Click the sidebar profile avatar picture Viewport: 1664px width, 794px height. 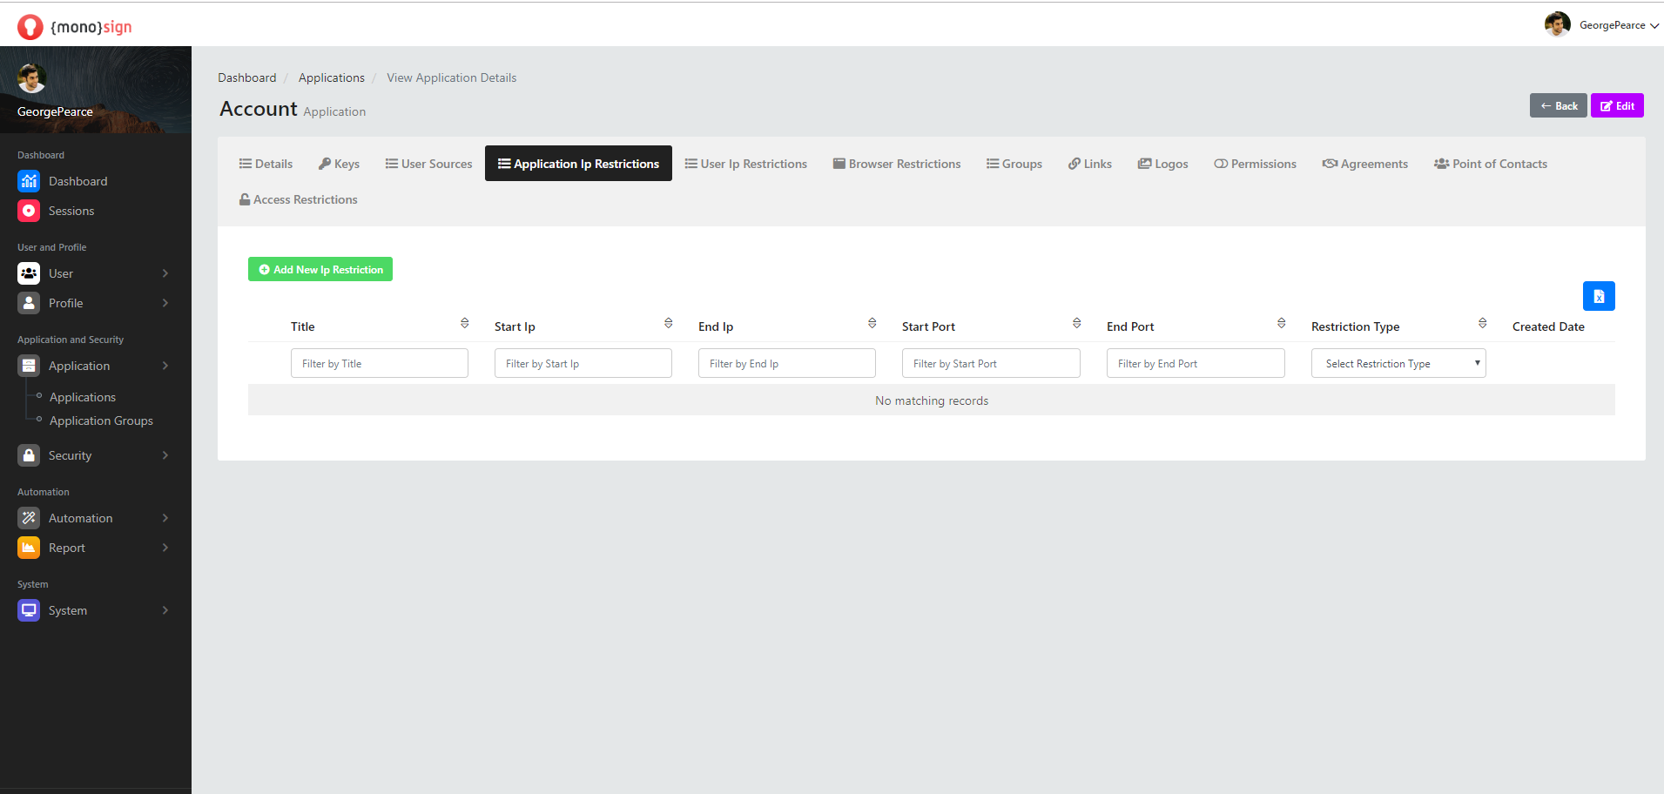point(31,78)
